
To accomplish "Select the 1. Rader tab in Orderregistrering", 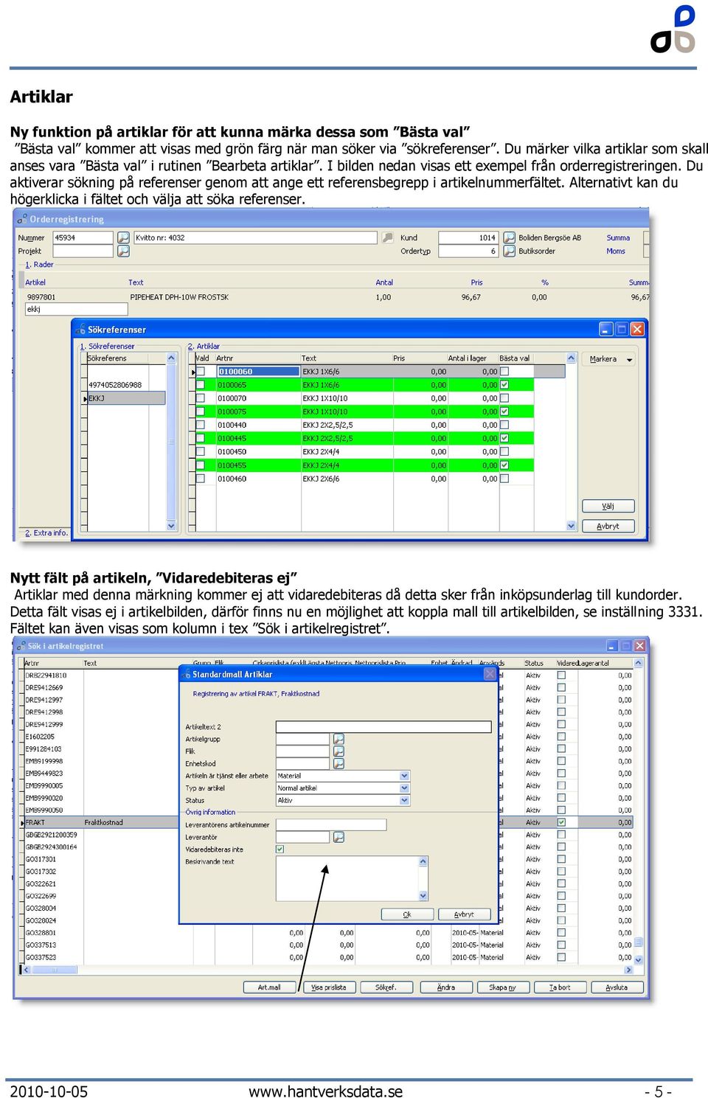I will click(39, 264).
